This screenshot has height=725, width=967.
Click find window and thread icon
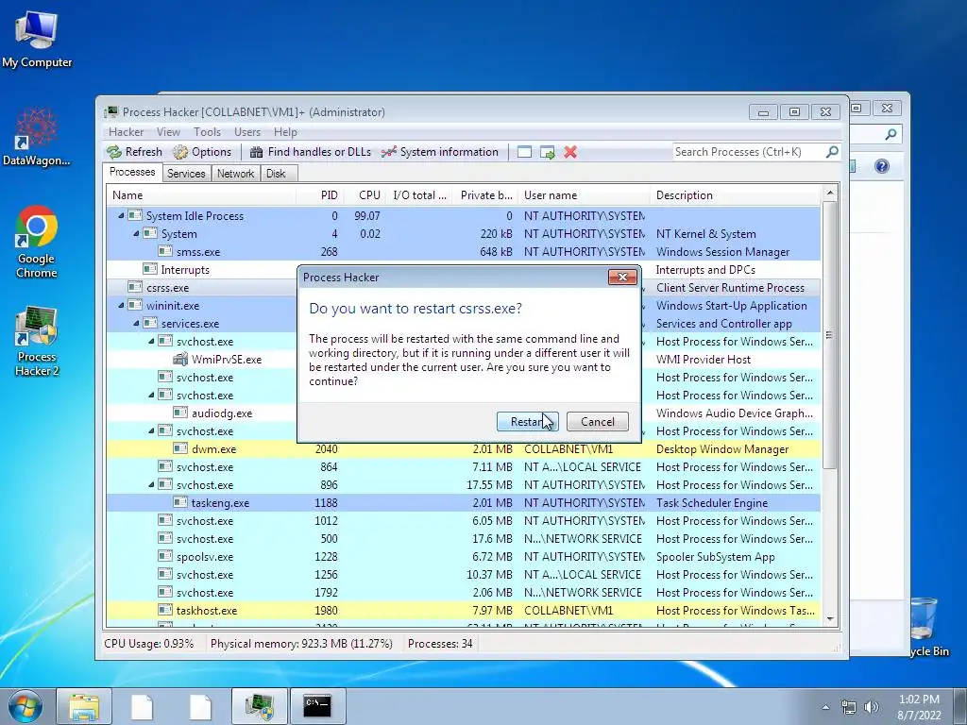pyautogui.click(x=547, y=152)
